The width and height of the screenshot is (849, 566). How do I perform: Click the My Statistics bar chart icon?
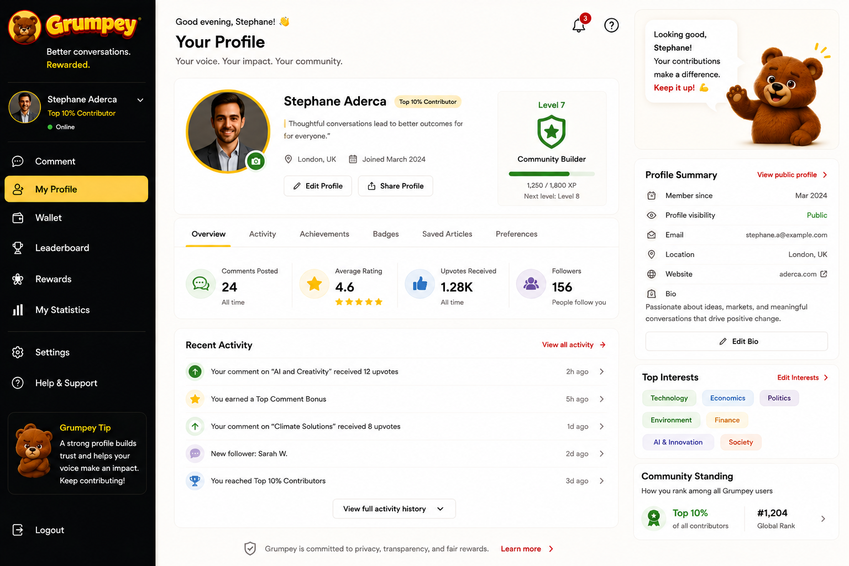tap(18, 310)
